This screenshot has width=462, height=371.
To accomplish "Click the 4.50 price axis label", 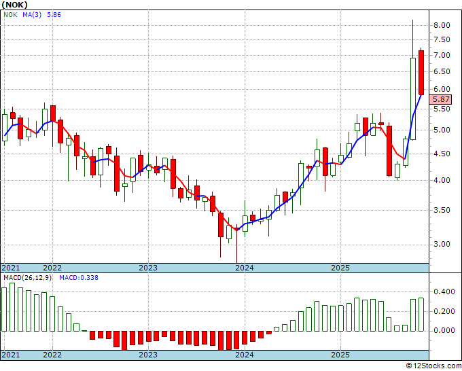I will [x=442, y=154].
